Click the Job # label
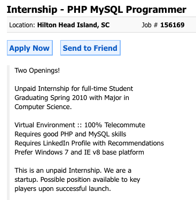 (150, 25)
